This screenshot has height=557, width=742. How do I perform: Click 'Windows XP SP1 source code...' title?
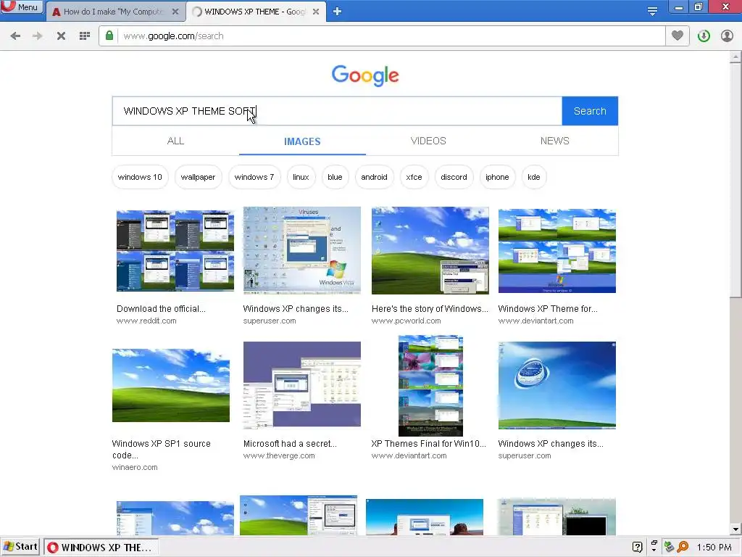pos(162,450)
